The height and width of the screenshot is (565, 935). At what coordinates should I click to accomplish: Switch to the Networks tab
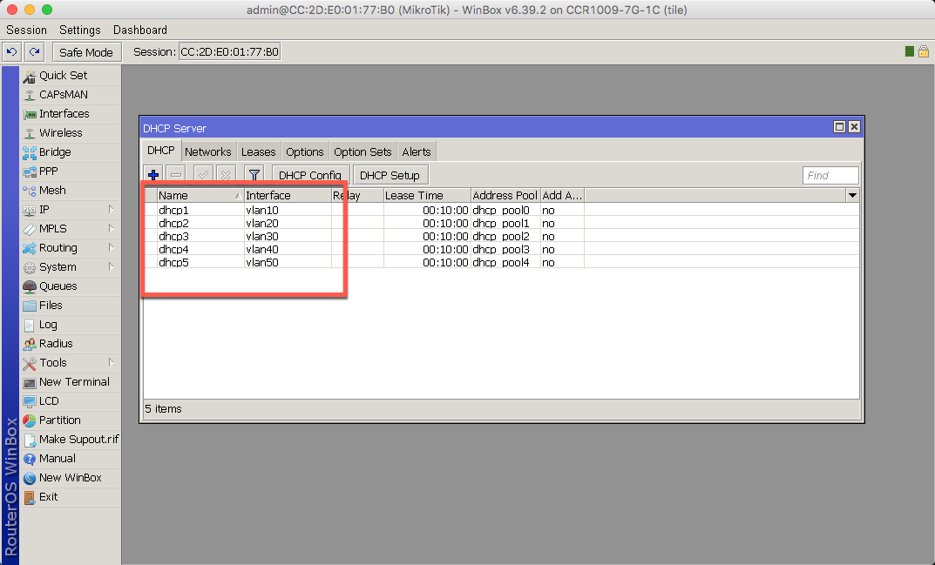207,151
